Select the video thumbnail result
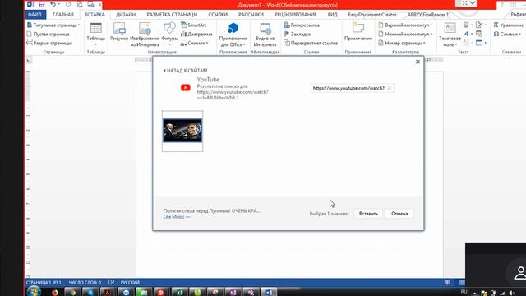Viewport: 526px width, 296px height. point(182,131)
